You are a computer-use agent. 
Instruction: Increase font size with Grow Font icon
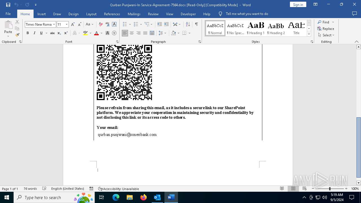(x=73, y=25)
